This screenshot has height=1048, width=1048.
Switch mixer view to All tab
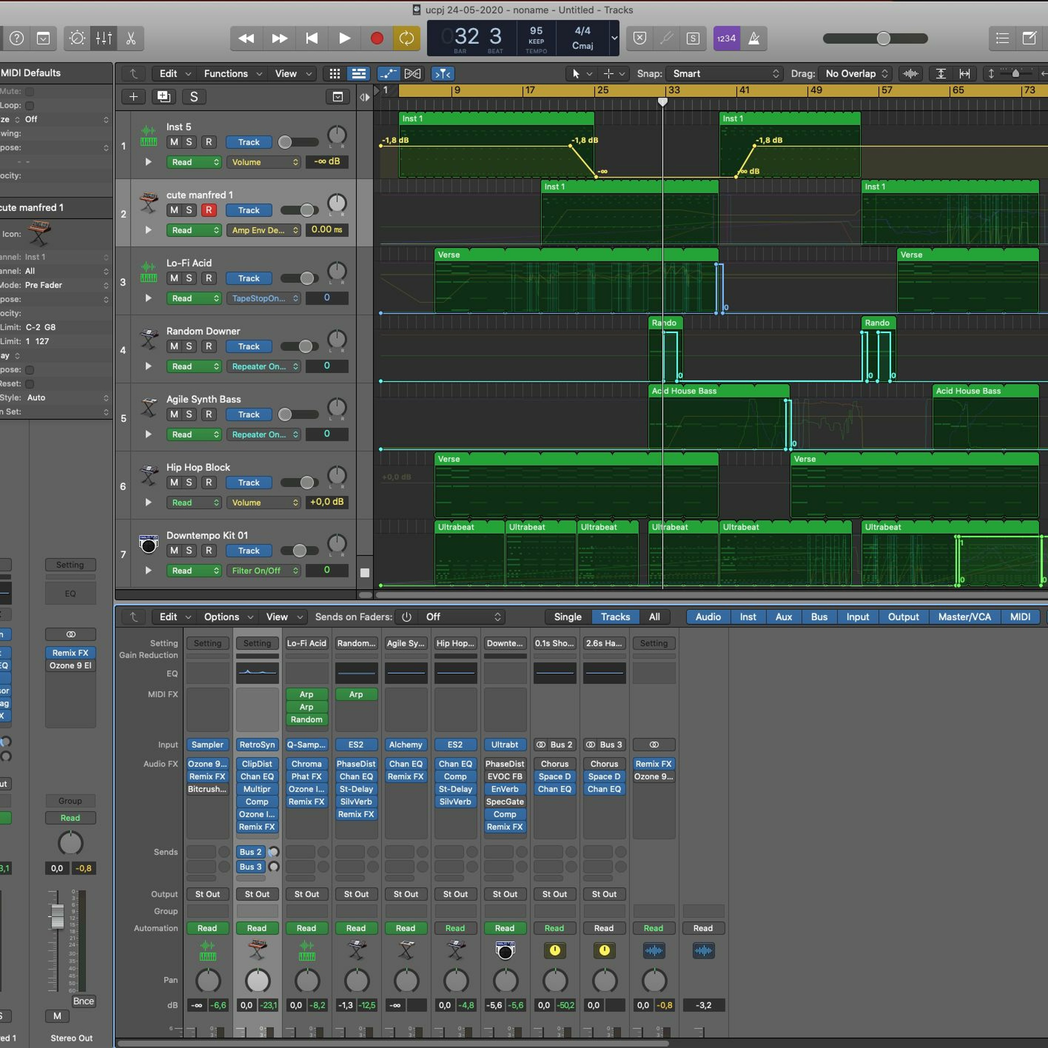point(654,617)
